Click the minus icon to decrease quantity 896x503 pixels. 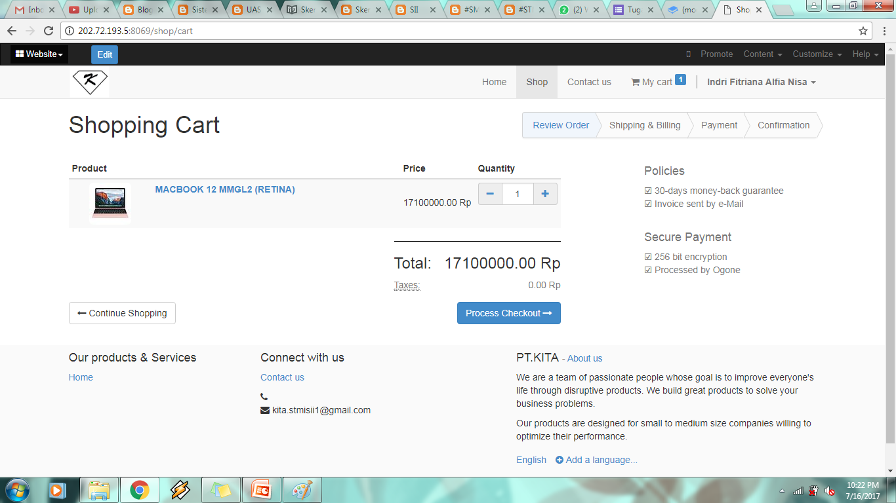click(491, 194)
